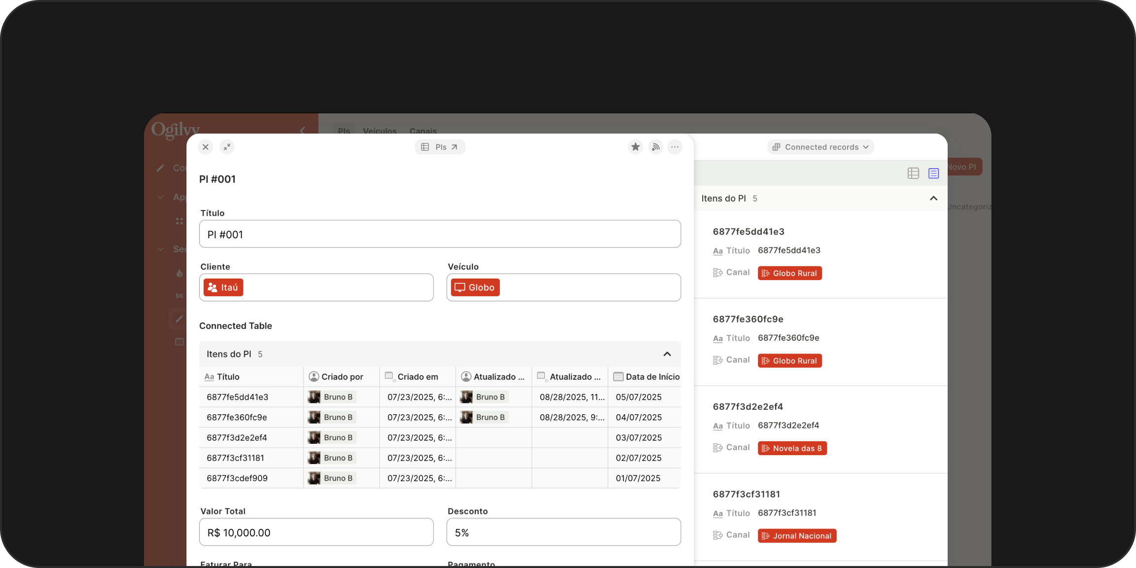Click the Itaú client tag
The image size is (1136, 568).
point(223,287)
